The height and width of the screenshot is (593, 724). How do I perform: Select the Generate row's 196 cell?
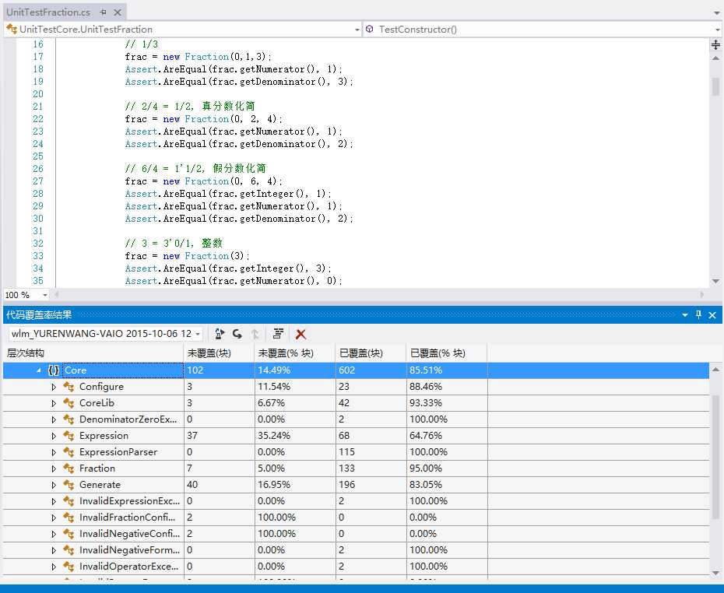click(371, 485)
